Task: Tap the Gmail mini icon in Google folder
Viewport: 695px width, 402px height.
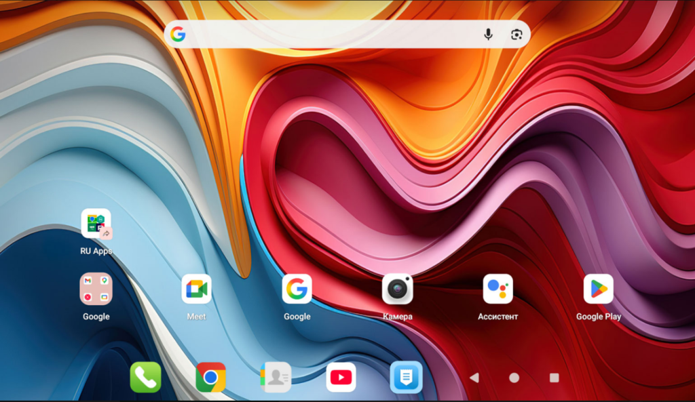Action: tap(88, 281)
